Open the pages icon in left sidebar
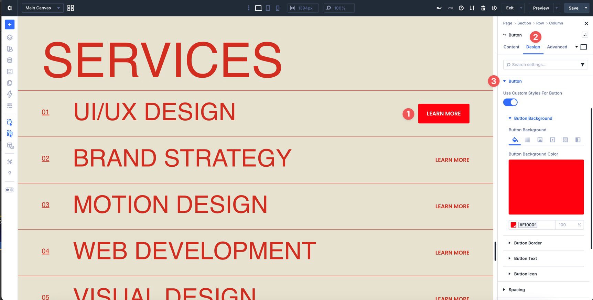Screen dimensions: 593x300 coord(10,83)
